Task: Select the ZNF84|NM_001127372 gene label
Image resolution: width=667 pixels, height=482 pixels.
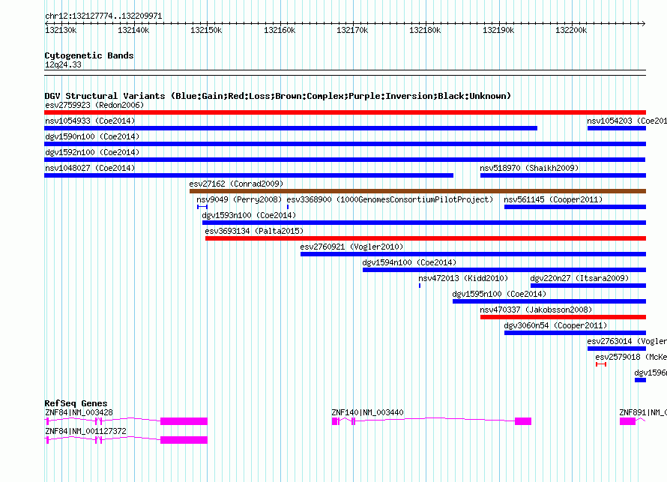Action: pos(85,431)
